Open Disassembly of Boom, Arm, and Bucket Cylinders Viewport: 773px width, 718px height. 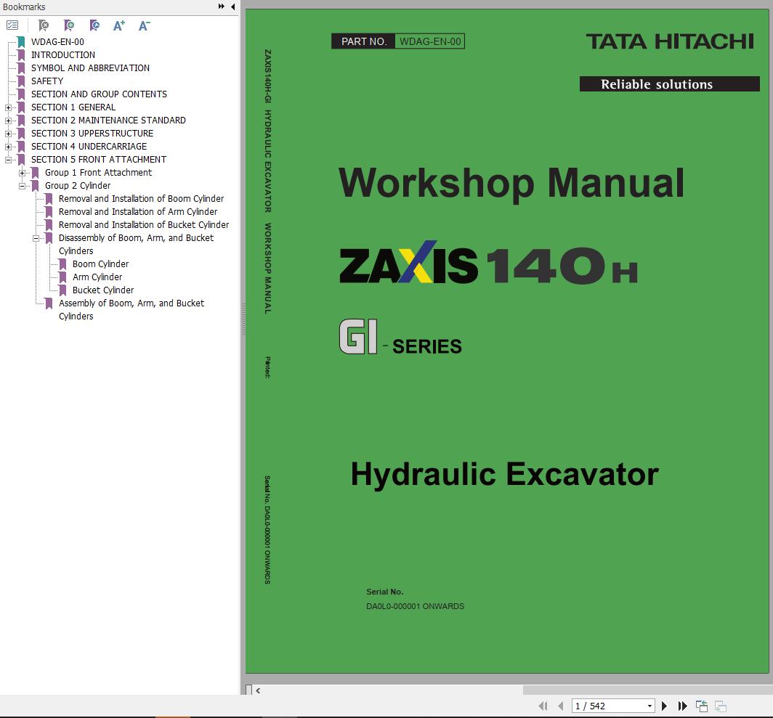136,244
